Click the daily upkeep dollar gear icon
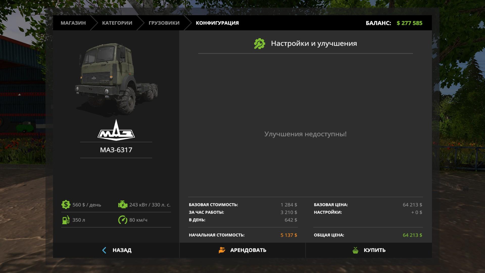Screen dimensions: 485x273 click(66, 204)
